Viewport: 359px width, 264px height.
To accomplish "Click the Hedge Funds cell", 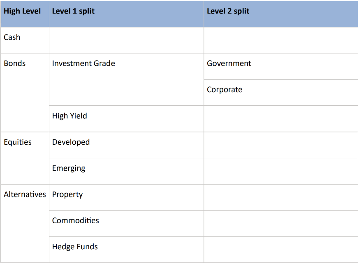I will (x=126, y=250).
